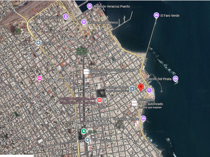Click the Emiliano Zapata street label
This screenshot has height=157, width=210.
click(x=105, y=46)
